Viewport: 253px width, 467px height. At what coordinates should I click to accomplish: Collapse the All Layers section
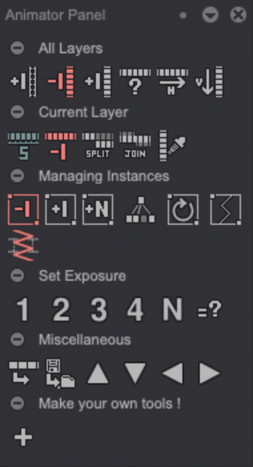click(17, 49)
